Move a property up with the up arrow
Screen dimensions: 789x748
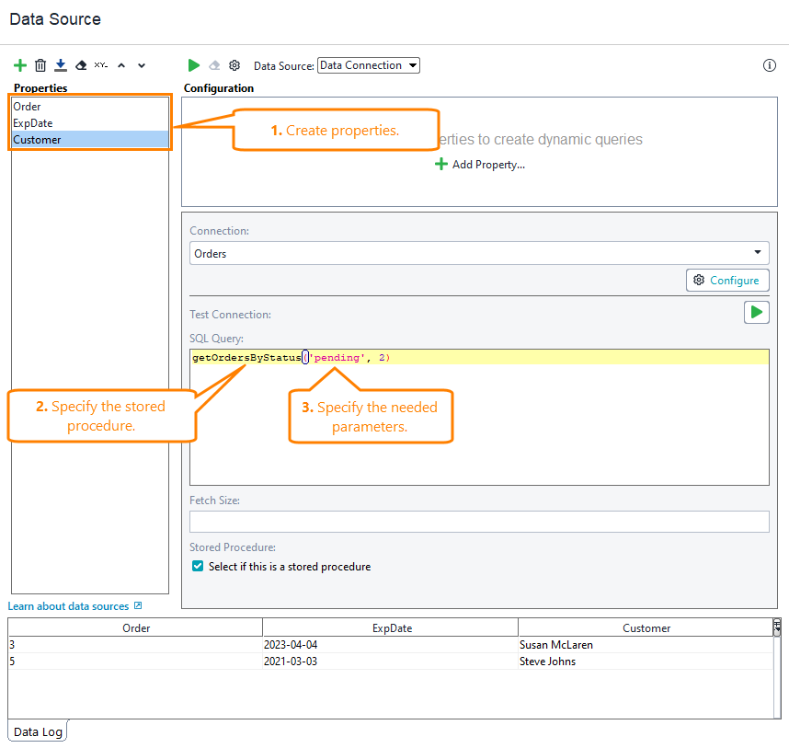121,65
